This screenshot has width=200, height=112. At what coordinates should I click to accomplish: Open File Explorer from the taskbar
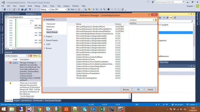click(x=12, y=109)
